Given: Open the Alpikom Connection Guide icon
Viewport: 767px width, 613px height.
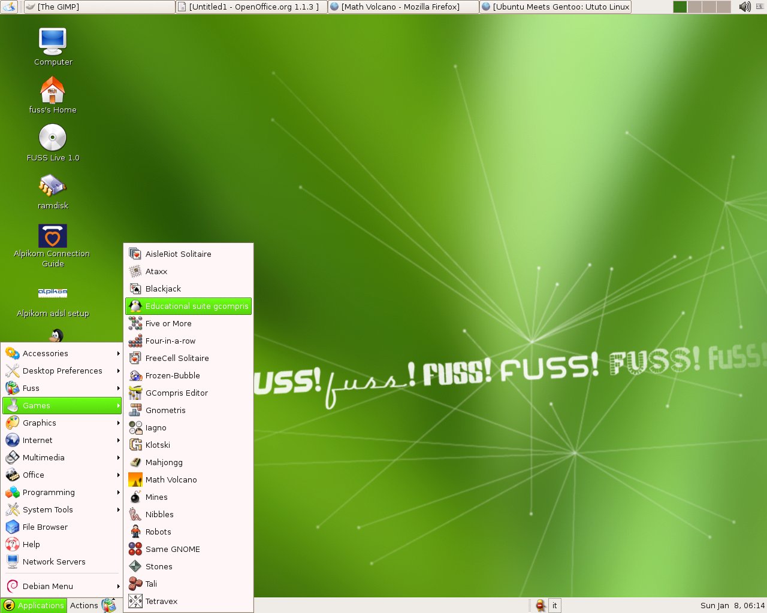Looking at the screenshot, I should 53,245.
